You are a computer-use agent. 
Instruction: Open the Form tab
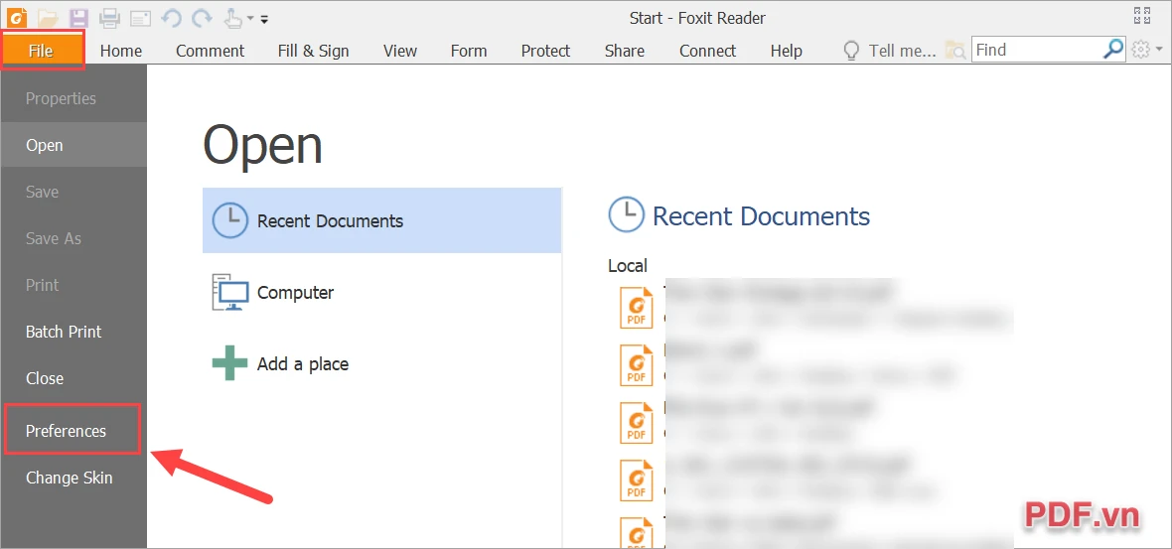click(469, 51)
